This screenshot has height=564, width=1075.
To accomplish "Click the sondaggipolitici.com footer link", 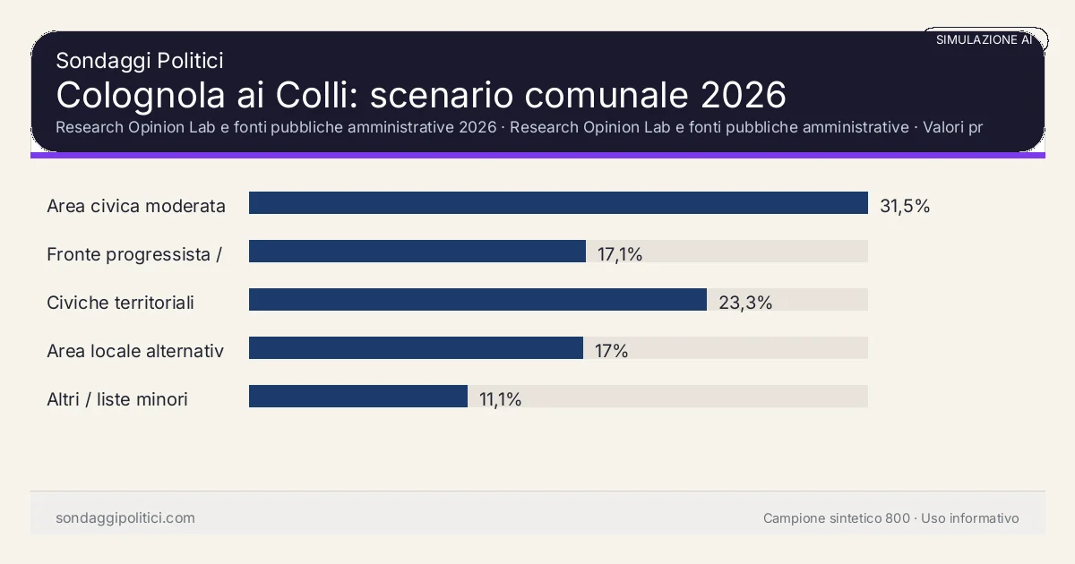I will tap(125, 518).
